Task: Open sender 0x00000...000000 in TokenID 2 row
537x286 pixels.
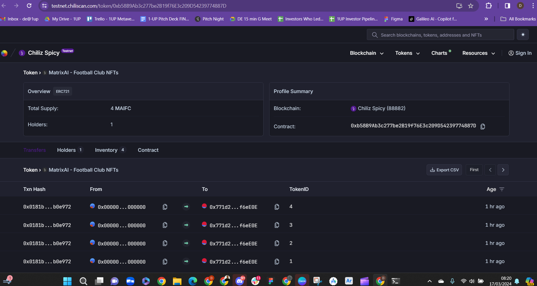Action: tap(122, 243)
